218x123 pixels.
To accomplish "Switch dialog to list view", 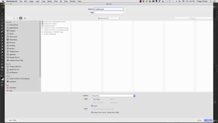I will [17, 18].
